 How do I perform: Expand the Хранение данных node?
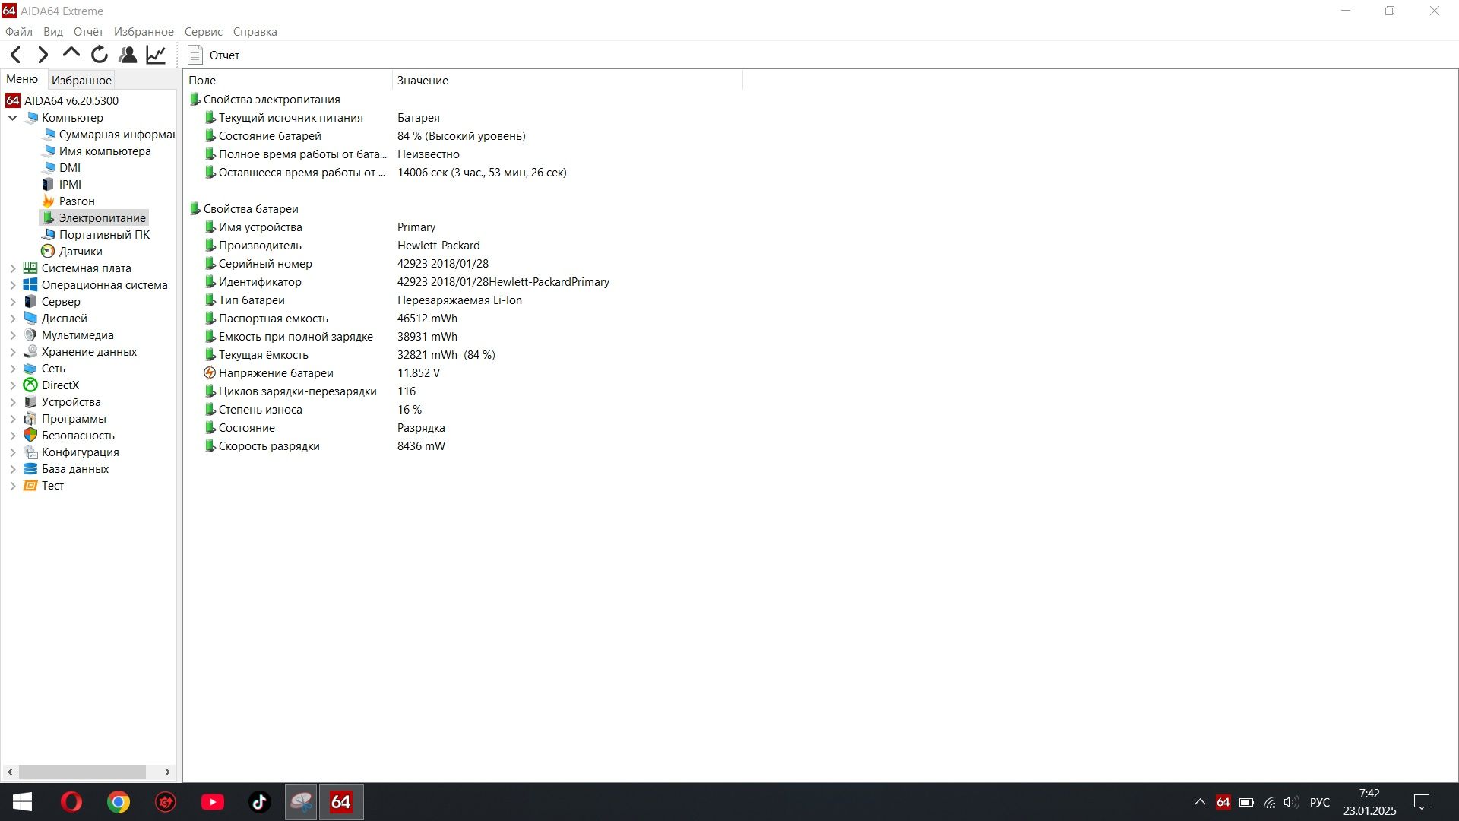13,352
